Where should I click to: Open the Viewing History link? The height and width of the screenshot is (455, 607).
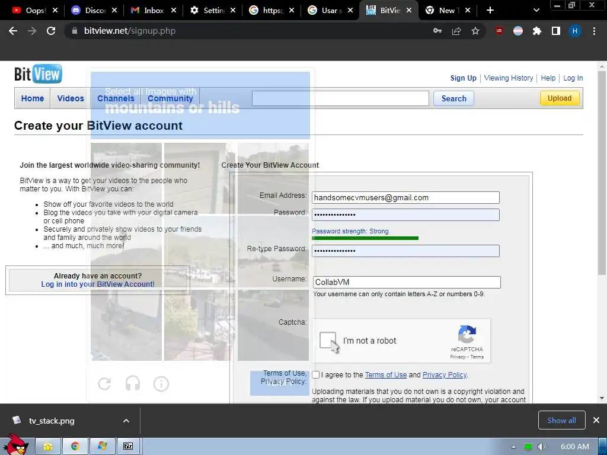pos(508,78)
